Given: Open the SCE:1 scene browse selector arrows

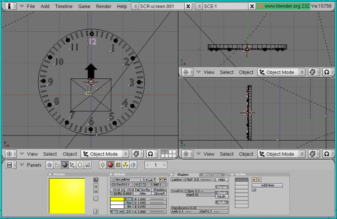Looking at the screenshot, I should 199,6.
